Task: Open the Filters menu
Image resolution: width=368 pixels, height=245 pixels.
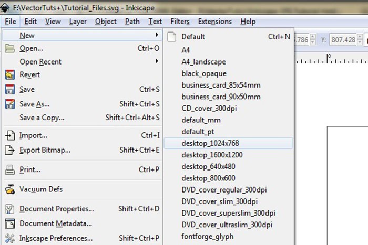Action: [180, 22]
